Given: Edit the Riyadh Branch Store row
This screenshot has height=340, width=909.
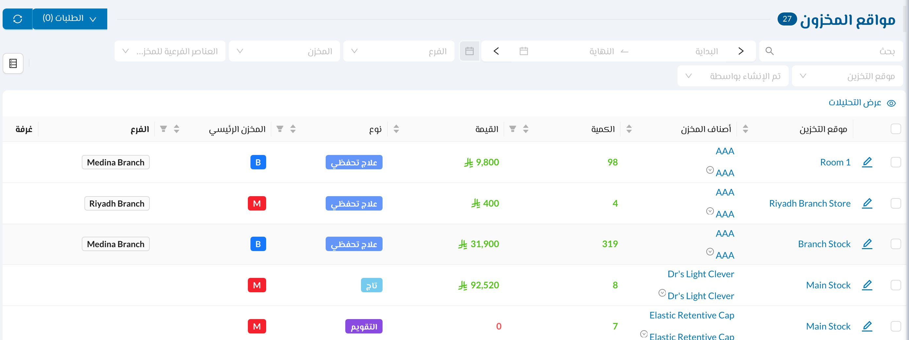Looking at the screenshot, I should [867, 203].
